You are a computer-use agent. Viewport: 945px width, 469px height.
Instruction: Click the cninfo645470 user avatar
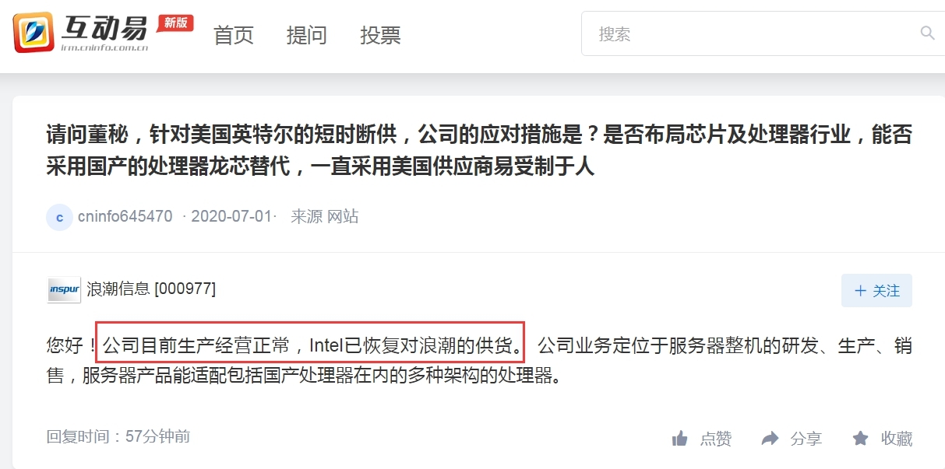(x=59, y=217)
